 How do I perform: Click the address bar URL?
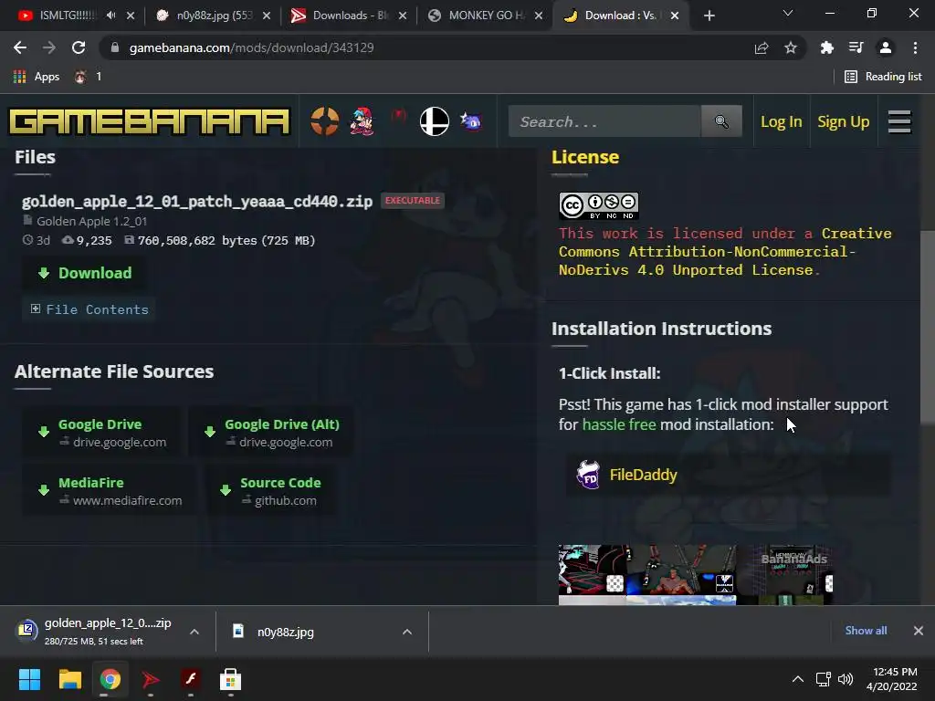tap(251, 47)
